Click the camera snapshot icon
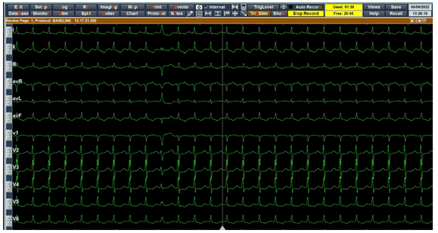438x233 pixels. click(199, 7)
